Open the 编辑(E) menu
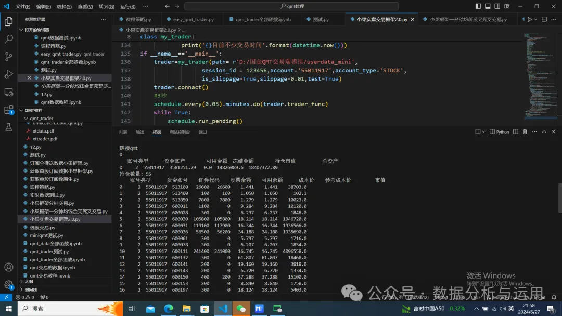This screenshot has height=316, width=562. 43,6
